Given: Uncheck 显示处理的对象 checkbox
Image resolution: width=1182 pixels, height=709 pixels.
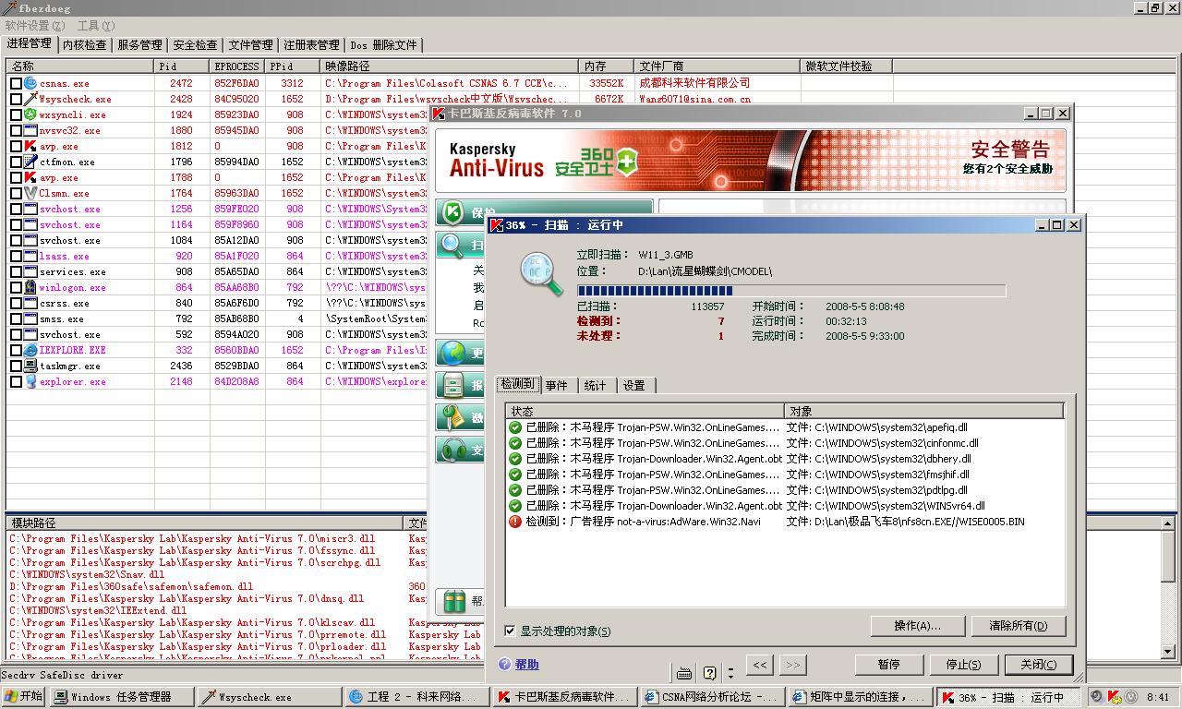Looking at the screenshot, I should [510, 631].
